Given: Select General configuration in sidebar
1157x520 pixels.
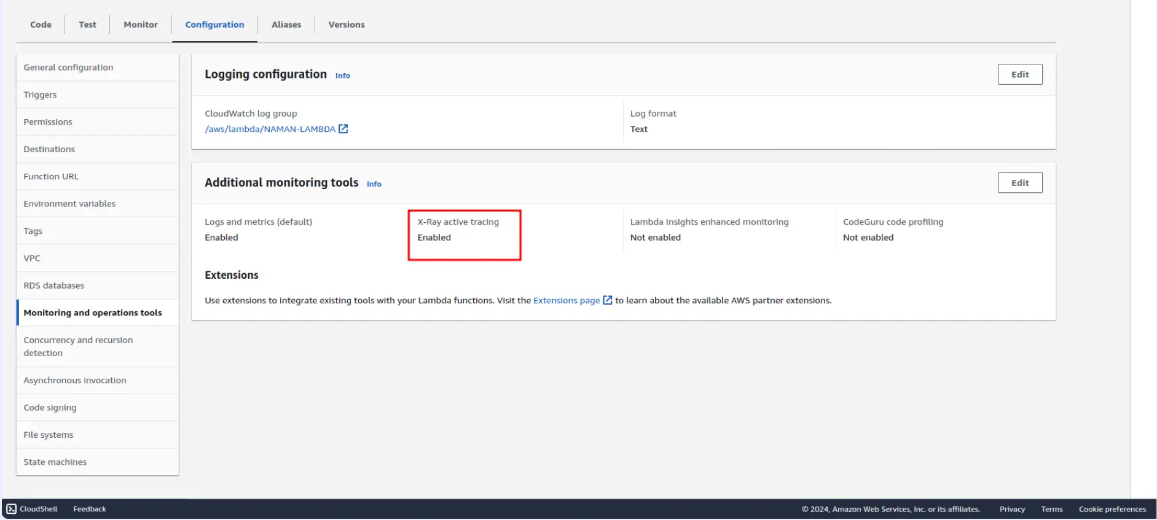Looking at the screenshot, I should point(68,68).
